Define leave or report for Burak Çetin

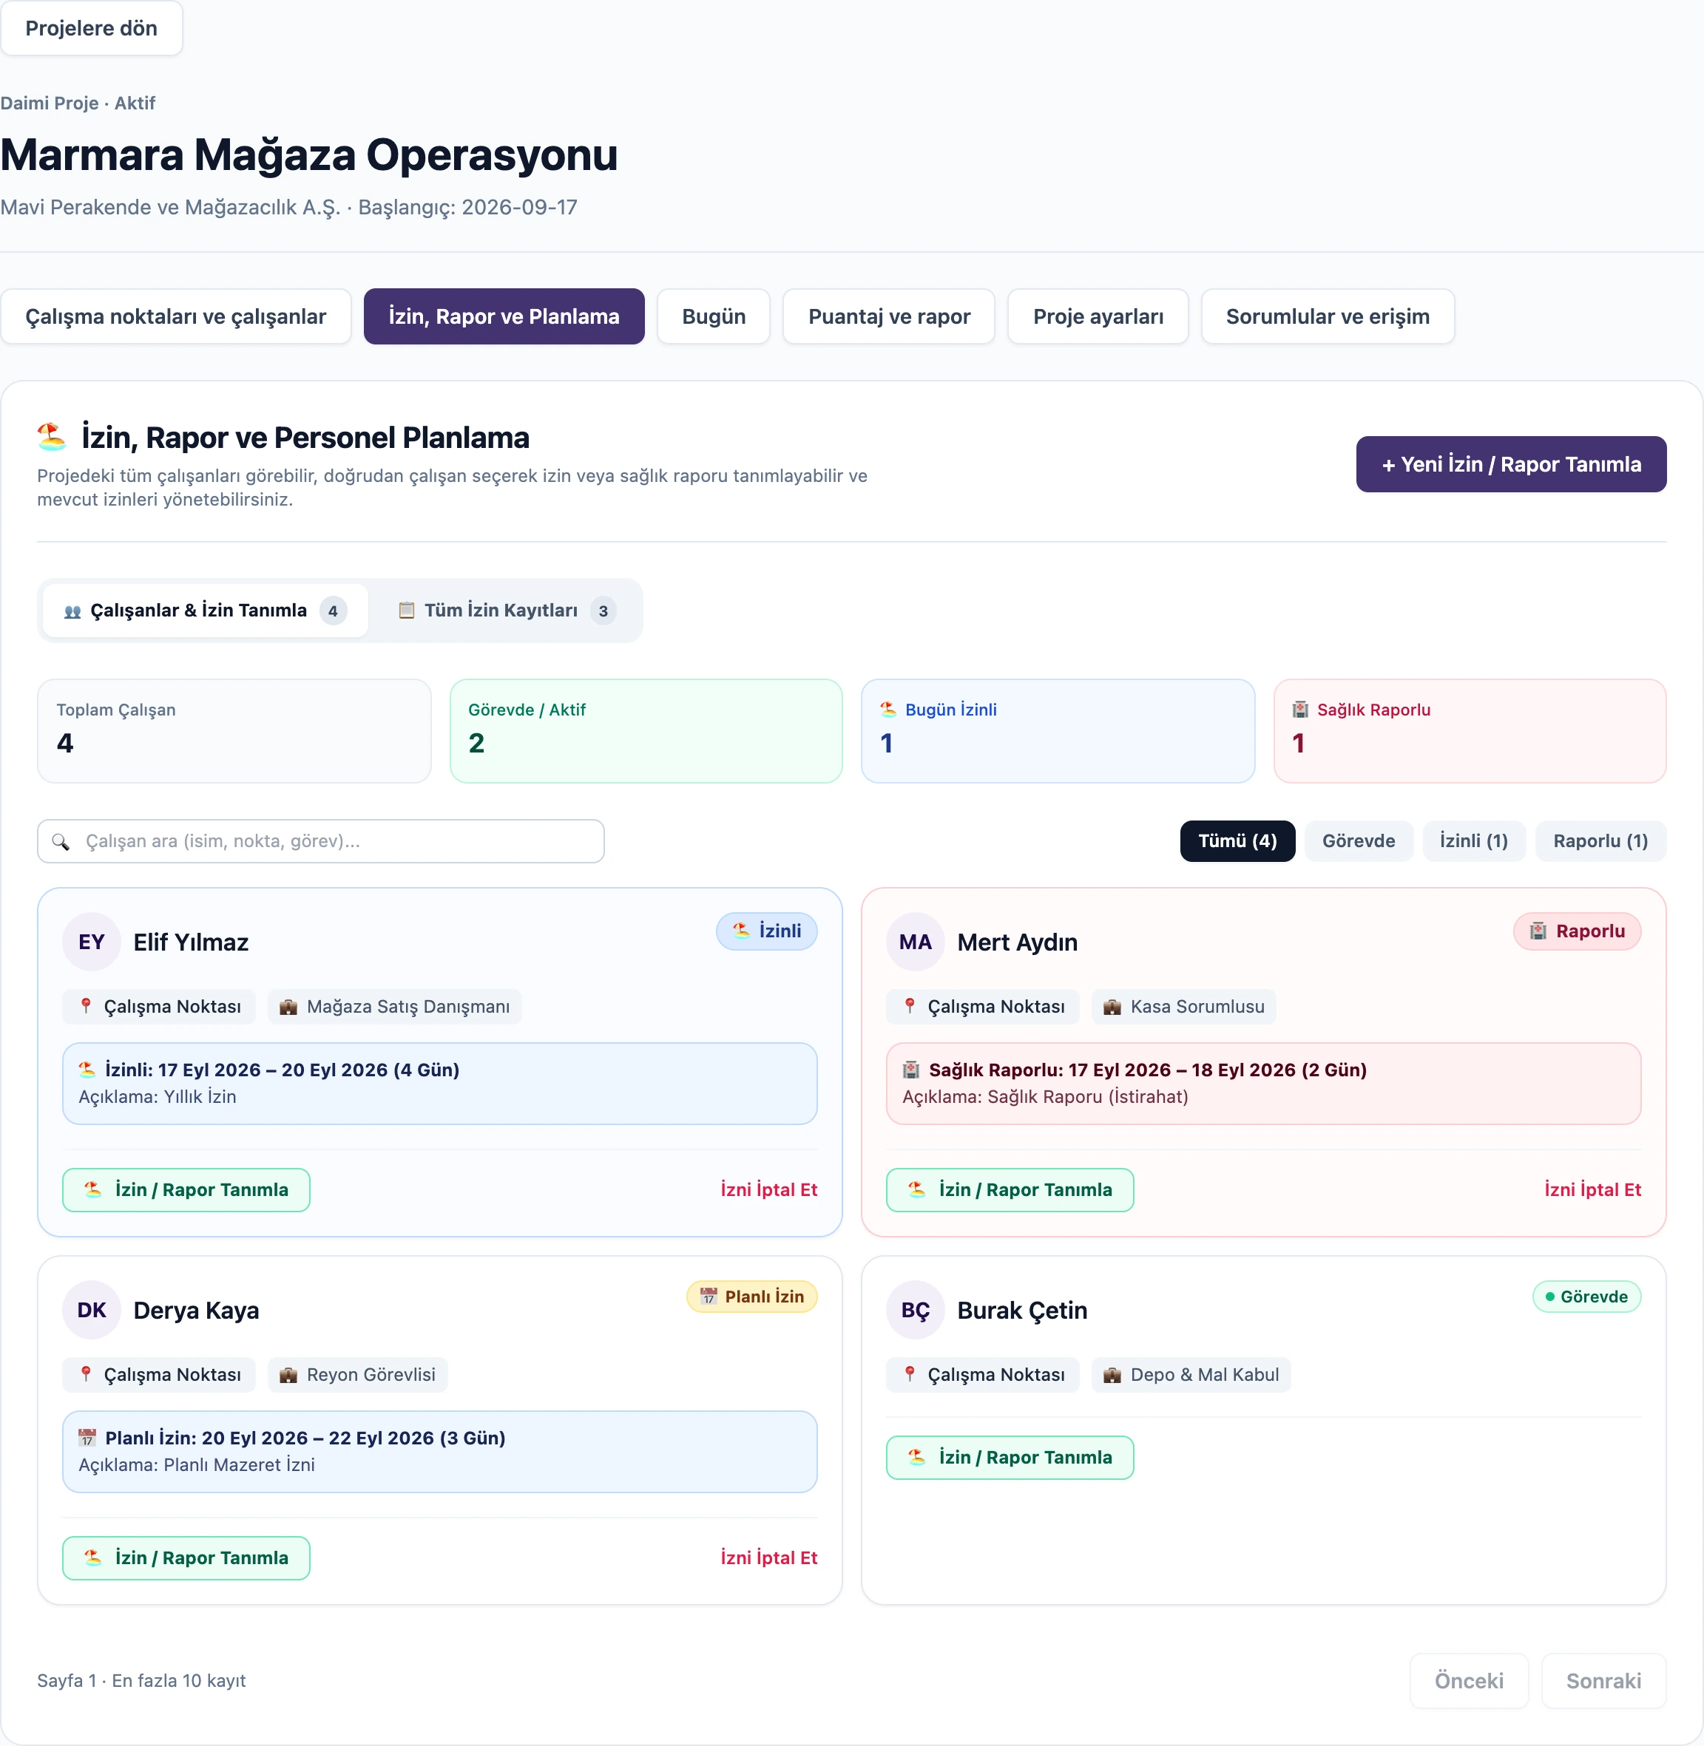tap(1010, 1458)
